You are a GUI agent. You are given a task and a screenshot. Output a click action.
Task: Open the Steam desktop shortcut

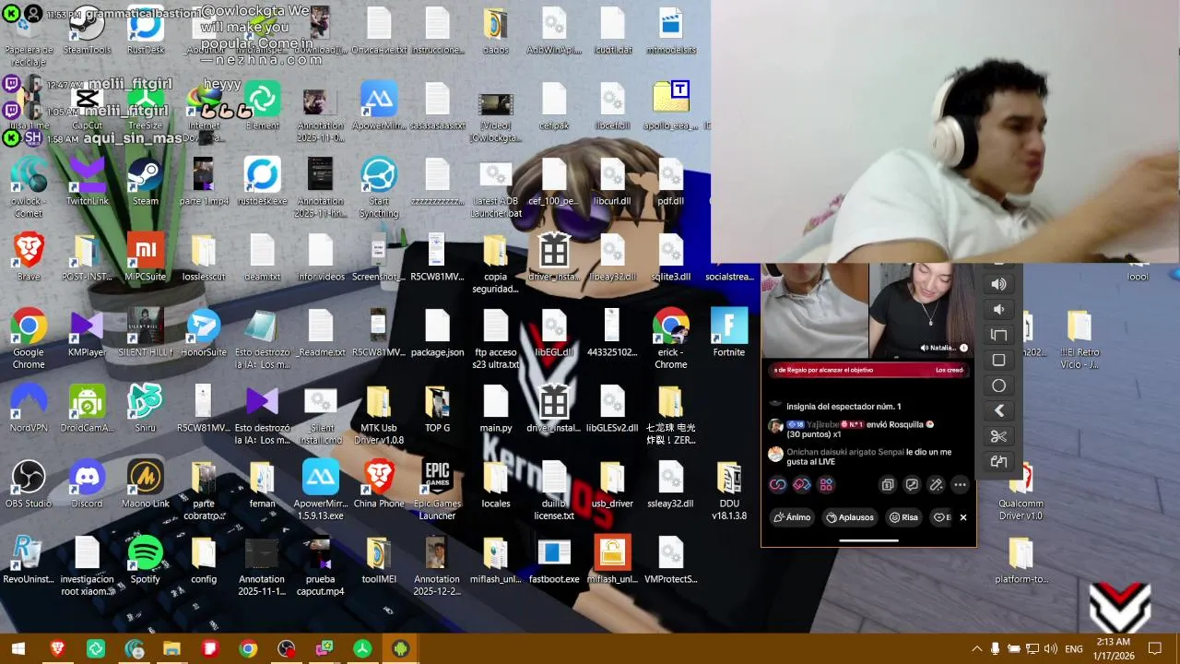(145, 182)
